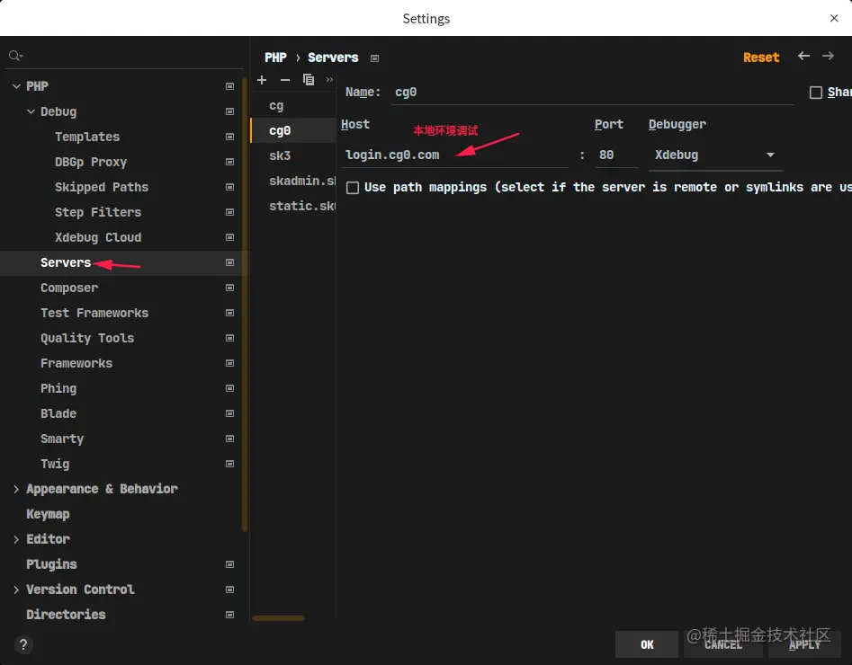Click project icon on Templates row
Viewport: 852px width, 665px height.
click(x=229, y=137)
